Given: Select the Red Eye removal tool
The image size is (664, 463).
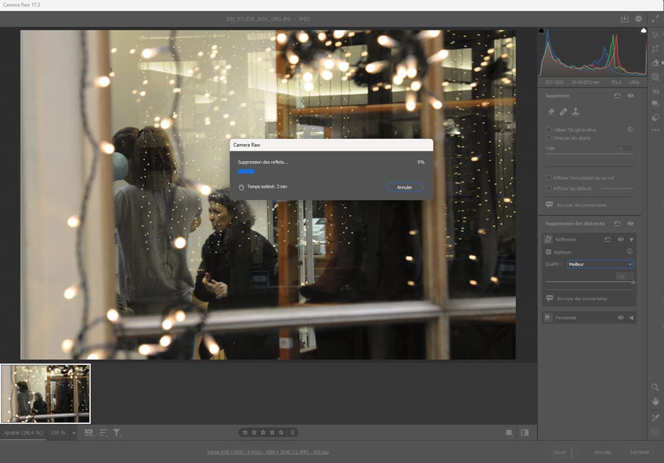Looking at the screenshot, I should [655, 91].
